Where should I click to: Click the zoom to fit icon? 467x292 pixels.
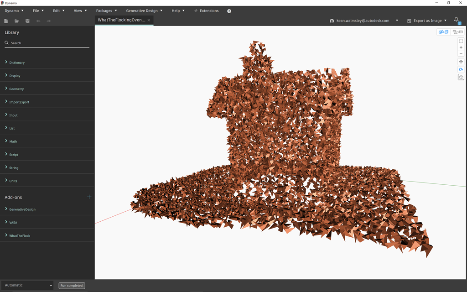[x=461, y=41]
